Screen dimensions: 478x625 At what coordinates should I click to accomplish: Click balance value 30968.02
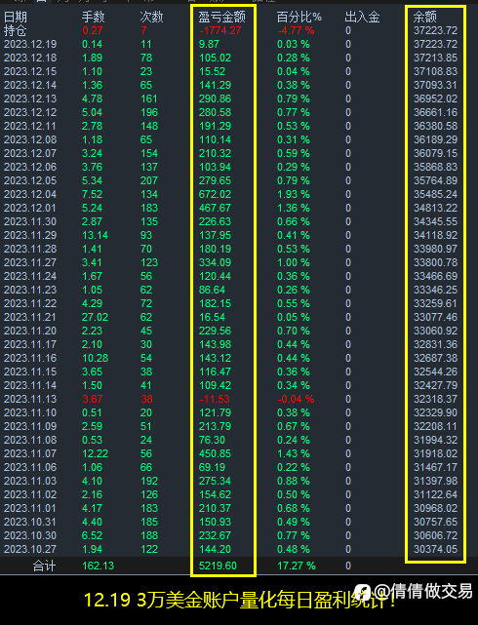[x=435, y=508]
